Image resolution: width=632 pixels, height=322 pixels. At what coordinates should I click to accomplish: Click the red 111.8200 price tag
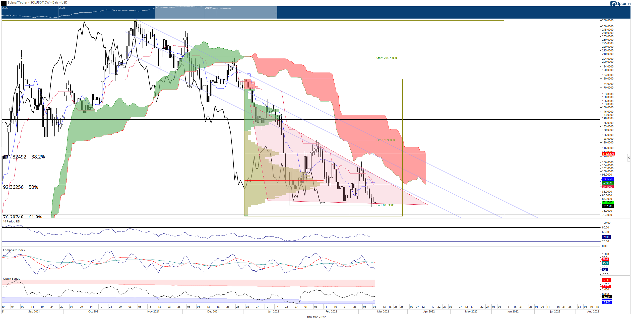pos(608,154)
